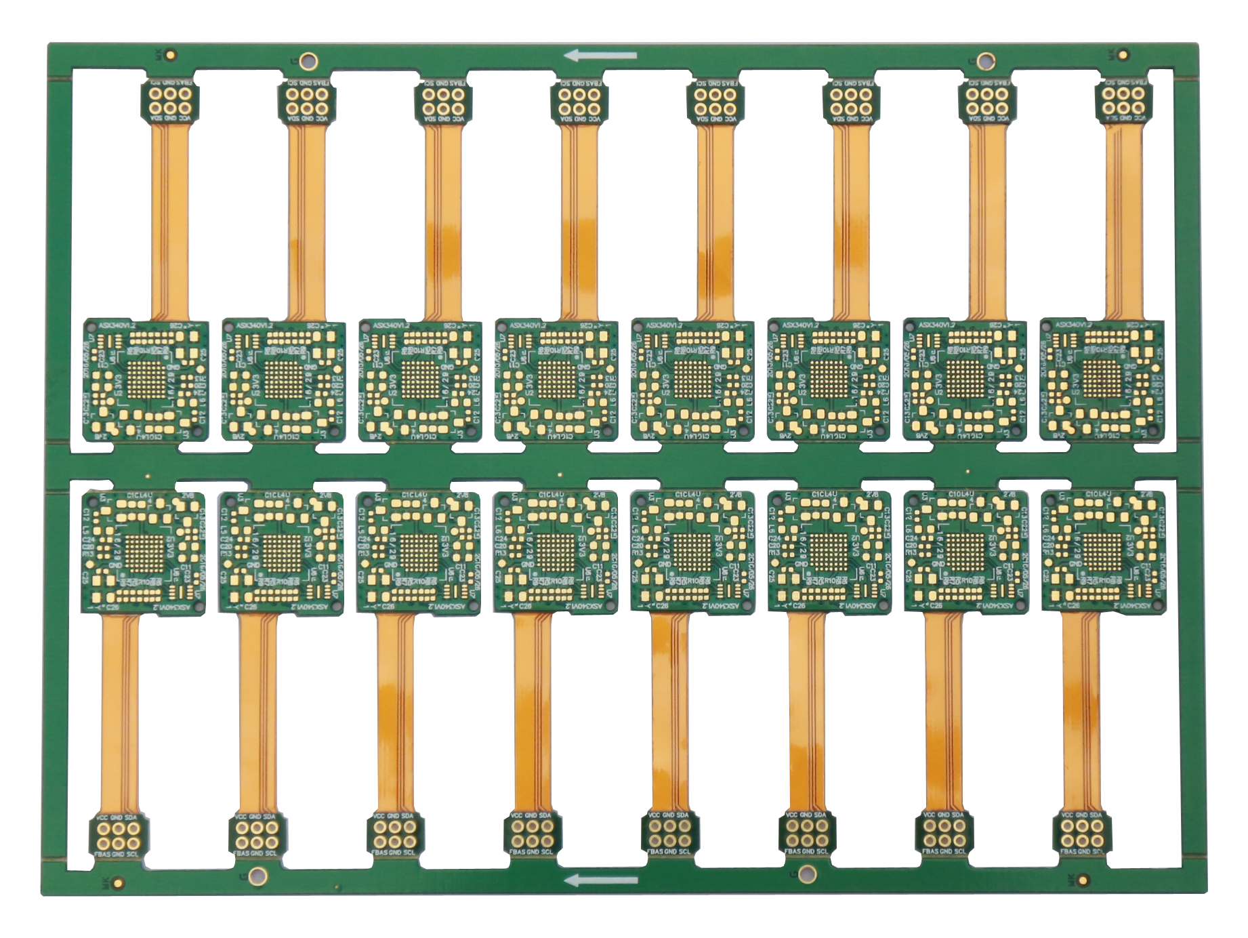Image resolution: width=1248 pixels, height=938 pixels.
Task: Click the orange flex cable of top-left board
Action: [x=169, y=217]
